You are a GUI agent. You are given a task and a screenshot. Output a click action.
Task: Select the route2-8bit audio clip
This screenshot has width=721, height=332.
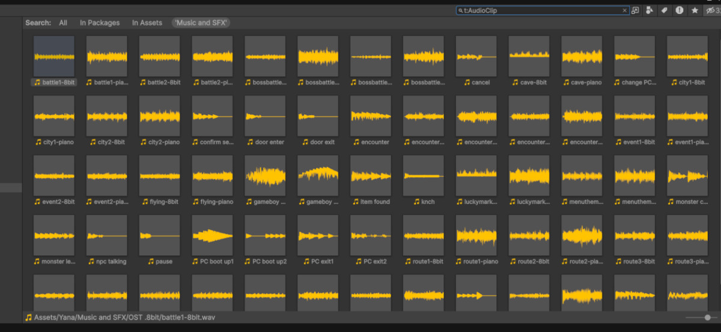pyautogui.click(x=529, y=241)
